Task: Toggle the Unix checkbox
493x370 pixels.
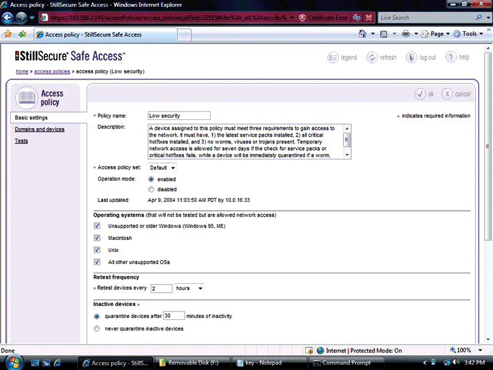Action: tap(97, 250)
